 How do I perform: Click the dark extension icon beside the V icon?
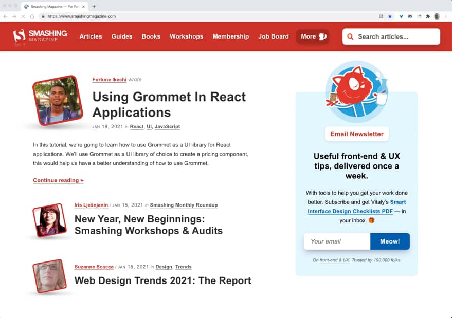pos(410,16)
